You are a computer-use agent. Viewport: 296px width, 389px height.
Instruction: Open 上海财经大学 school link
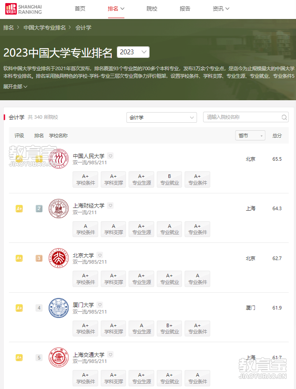pyautogui.click(x=89, y=206)
